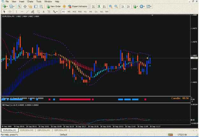The height and width of the screenshot is (137, 199).
Task: Launch MetaEditor via the yellow diamond icon
Action: (x=64, y=6)
